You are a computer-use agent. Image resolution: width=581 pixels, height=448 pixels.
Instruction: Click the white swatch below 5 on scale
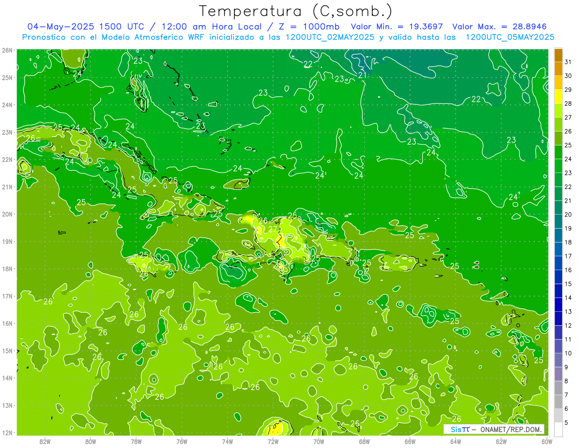click(558, 430)
